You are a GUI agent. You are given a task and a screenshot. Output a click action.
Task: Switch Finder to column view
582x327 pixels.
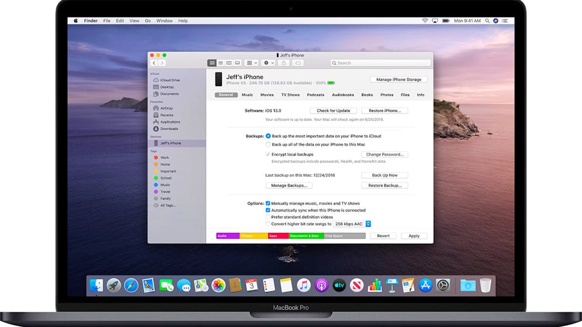(229, 63)
